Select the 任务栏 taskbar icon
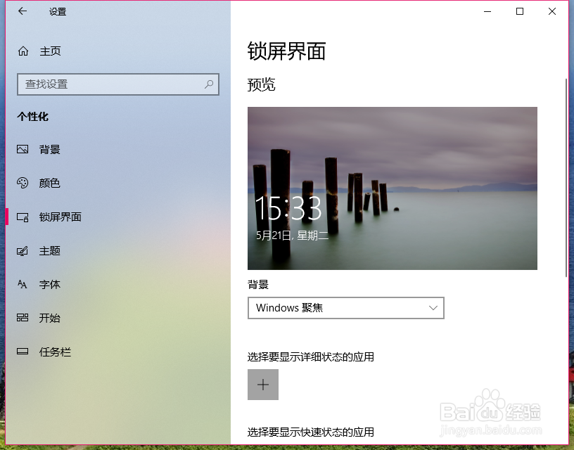 (x=24, y=352)
